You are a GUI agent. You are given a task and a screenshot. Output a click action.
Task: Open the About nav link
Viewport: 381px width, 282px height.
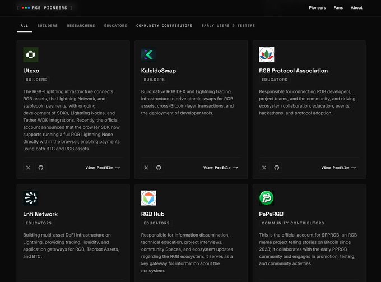click(356, 8)
